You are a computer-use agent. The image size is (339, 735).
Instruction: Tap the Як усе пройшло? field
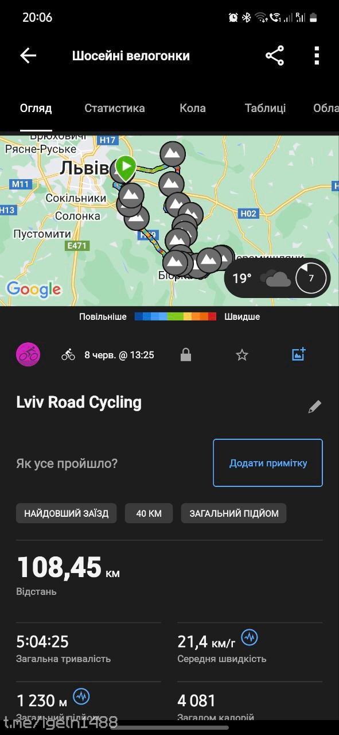(x=67, y=463)
